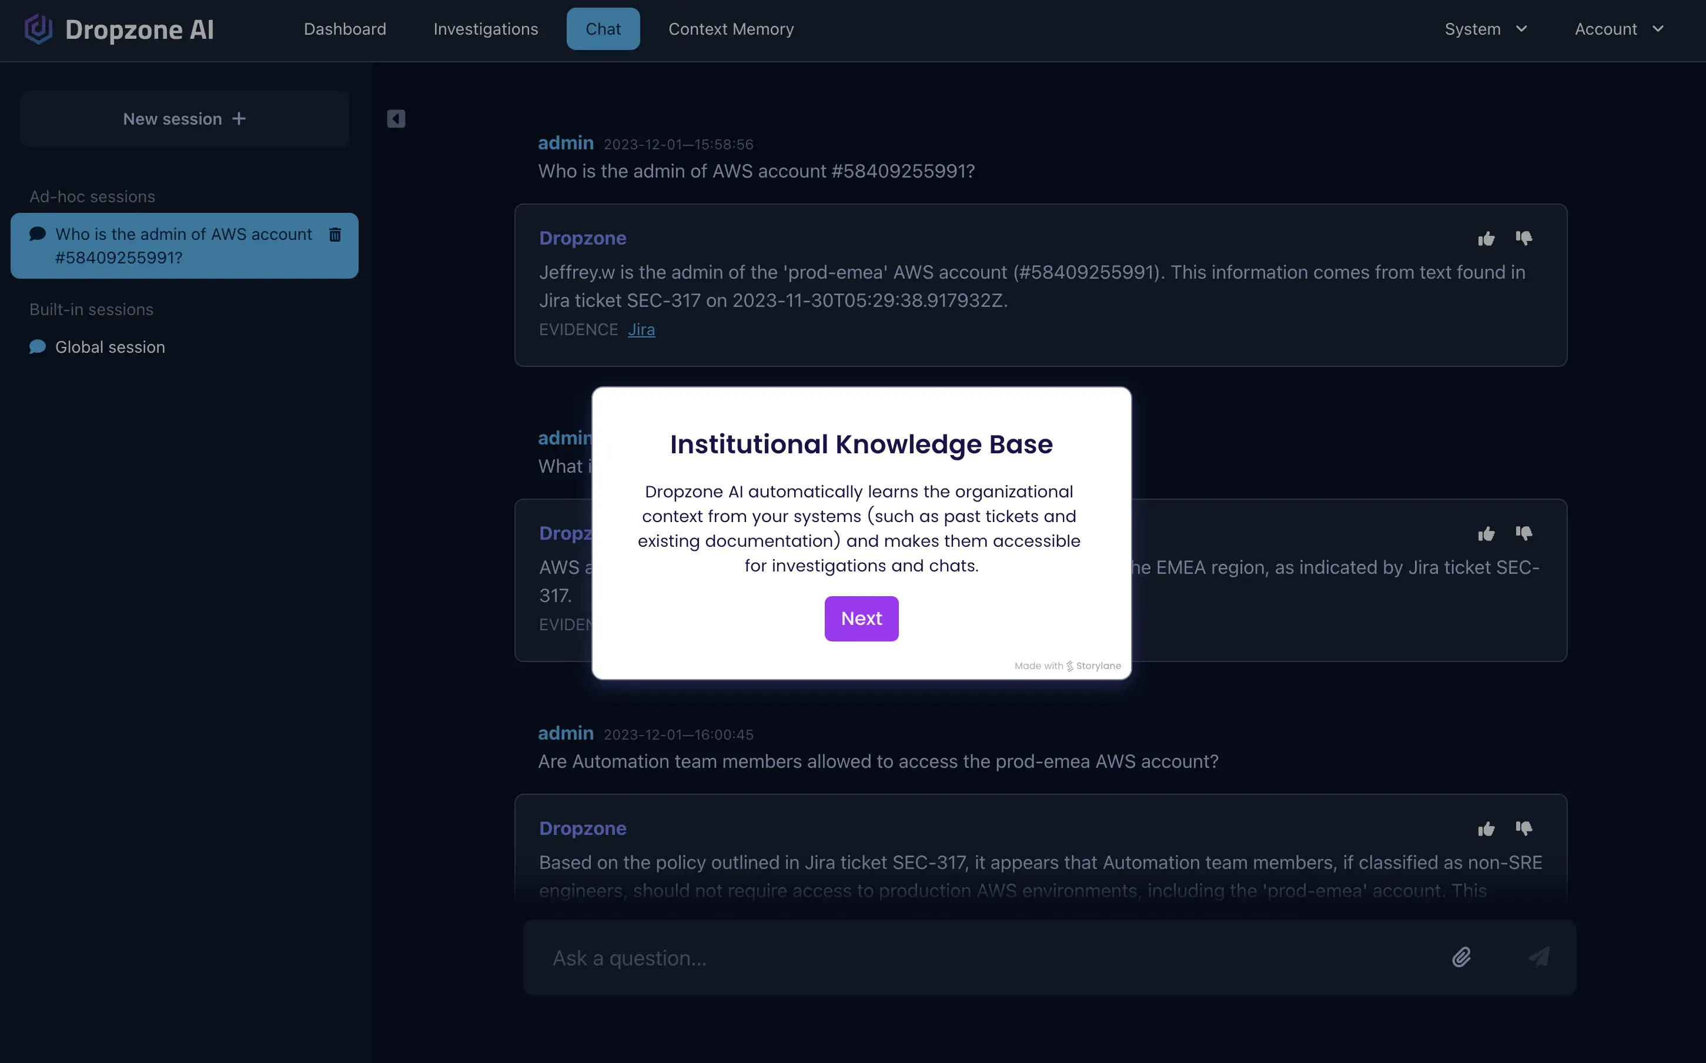This screenshot has width=1706, height=1063.
Task: Click the timestamp 2023-12-01—16:00:45
Action: pos(678,736)
